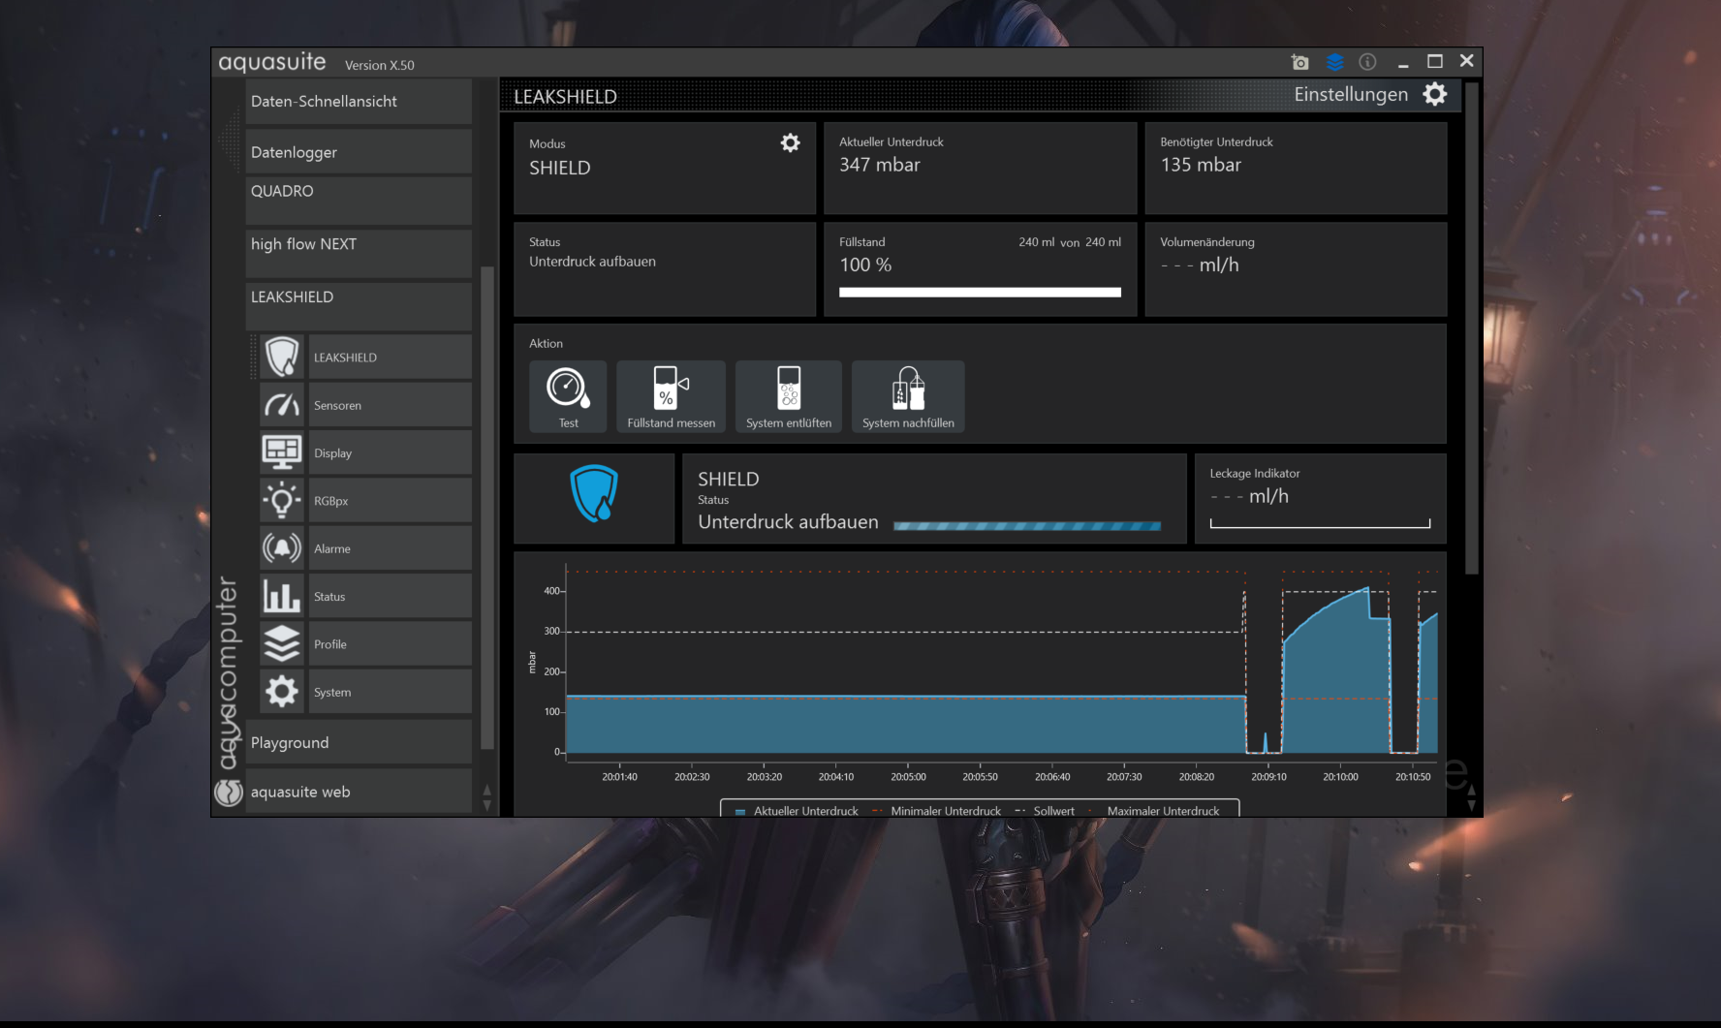
Task: Click the Füllstand progress bar
Action: 980,292
